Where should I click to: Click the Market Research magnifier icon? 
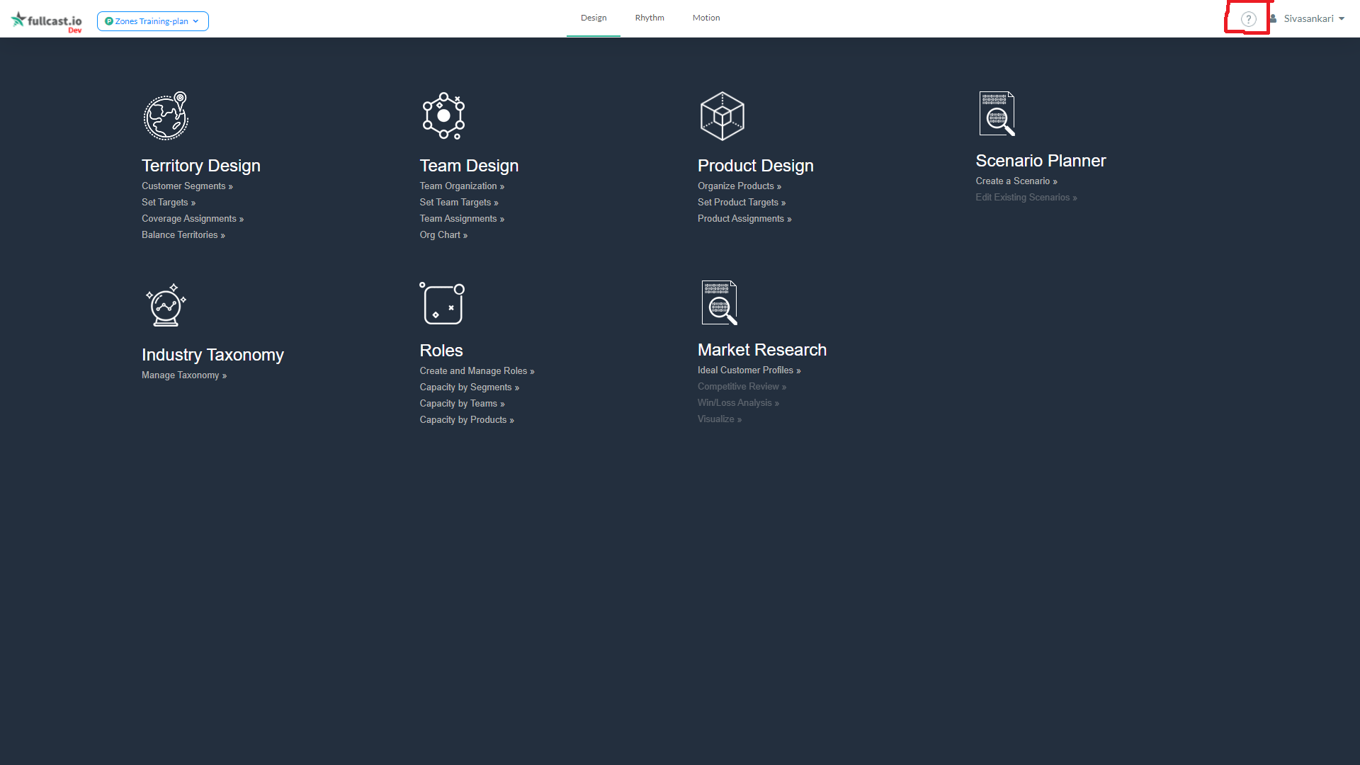click(719, 302)
